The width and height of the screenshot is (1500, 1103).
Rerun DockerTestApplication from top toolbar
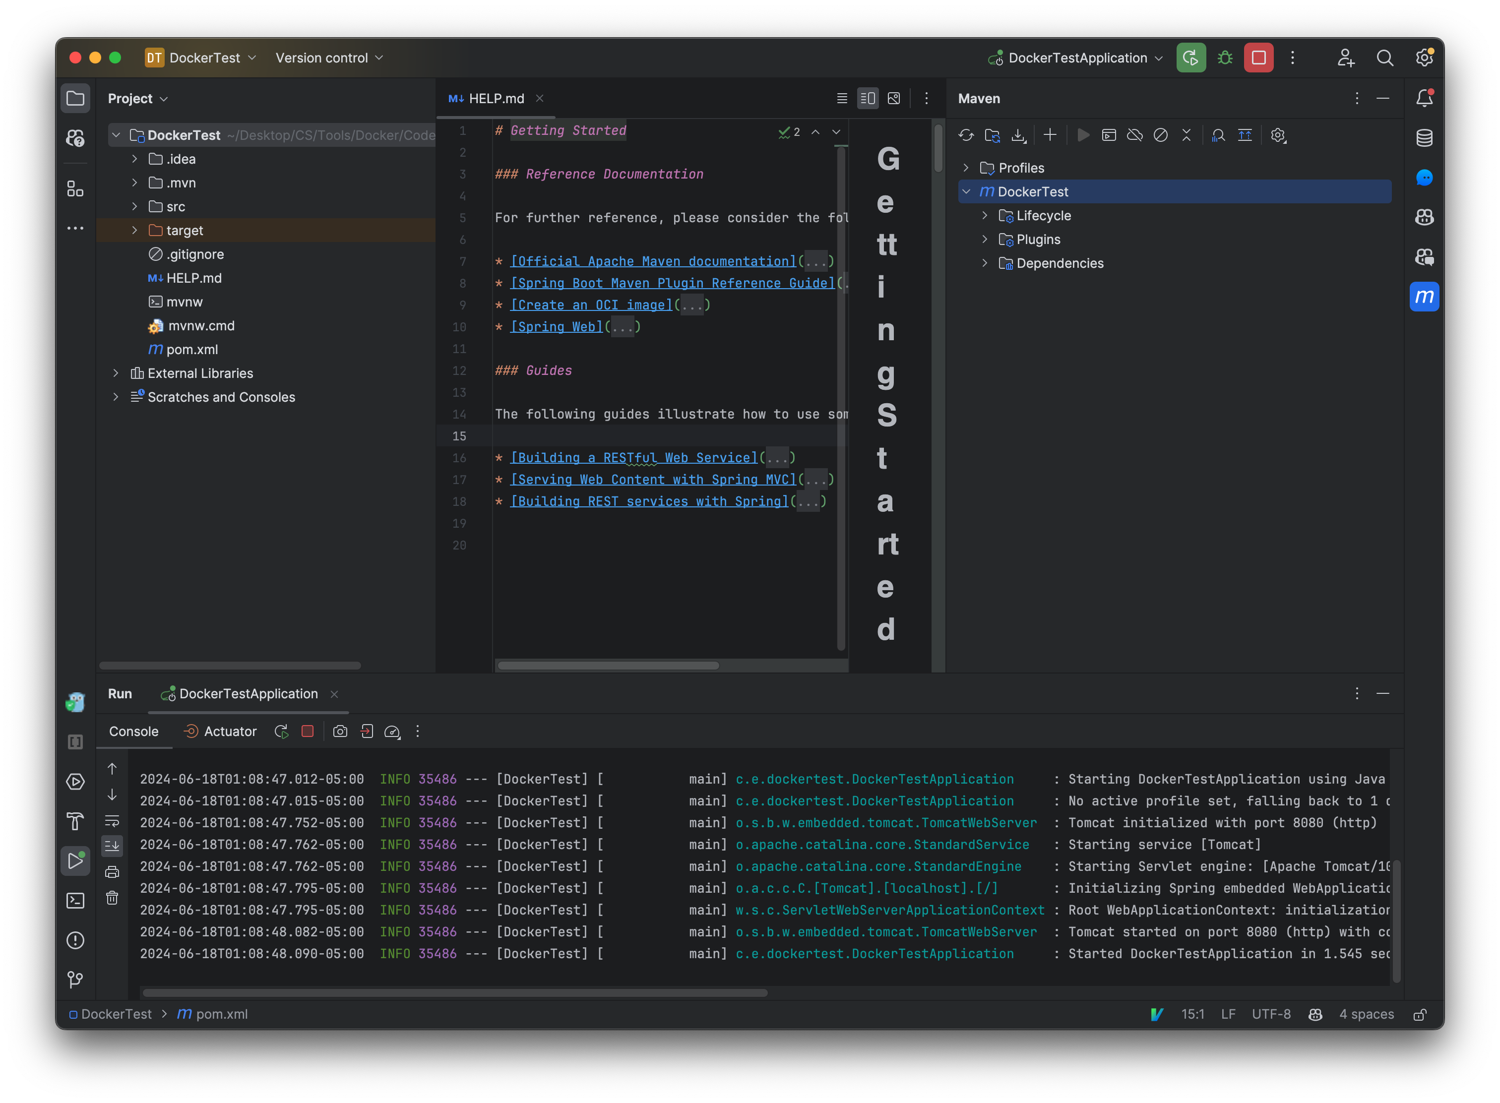[x=1191, y=58]
